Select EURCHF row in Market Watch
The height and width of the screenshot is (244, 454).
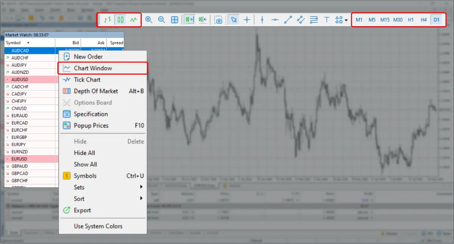coord(31,130)
